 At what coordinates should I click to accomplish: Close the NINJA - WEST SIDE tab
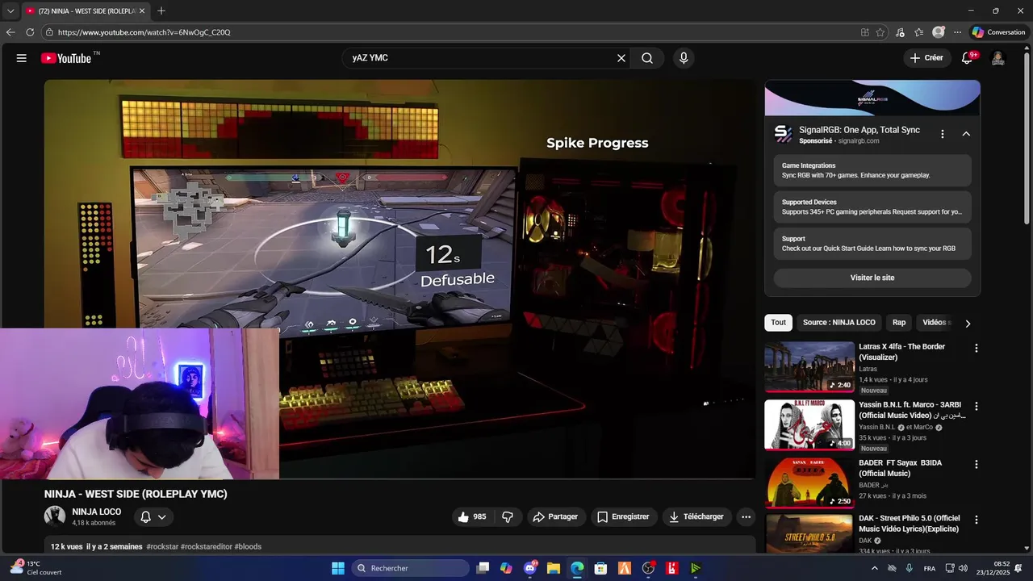[x=142, y=11]
